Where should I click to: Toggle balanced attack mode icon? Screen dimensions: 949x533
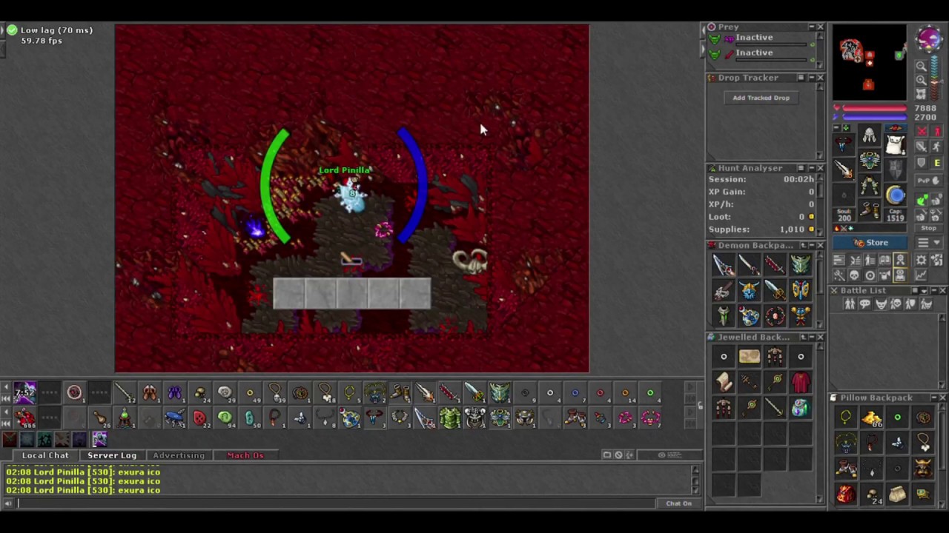point(922,146)
